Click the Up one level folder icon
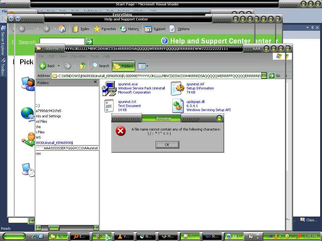 tap(83, 66)
